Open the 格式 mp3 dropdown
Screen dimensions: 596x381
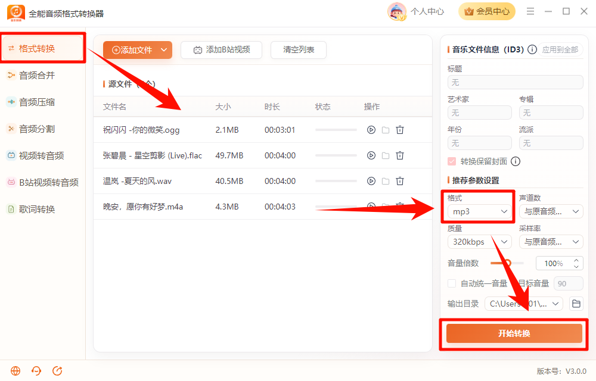pyautogui.click(x=480, y=211)
